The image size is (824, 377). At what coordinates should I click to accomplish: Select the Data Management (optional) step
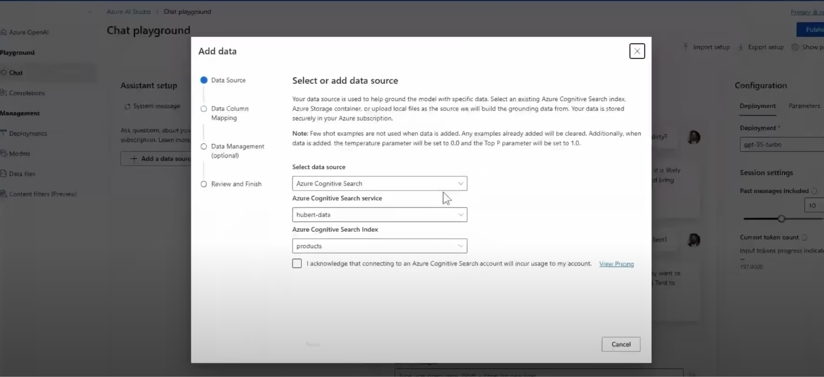pyautogui.click(x=233, y=151)
